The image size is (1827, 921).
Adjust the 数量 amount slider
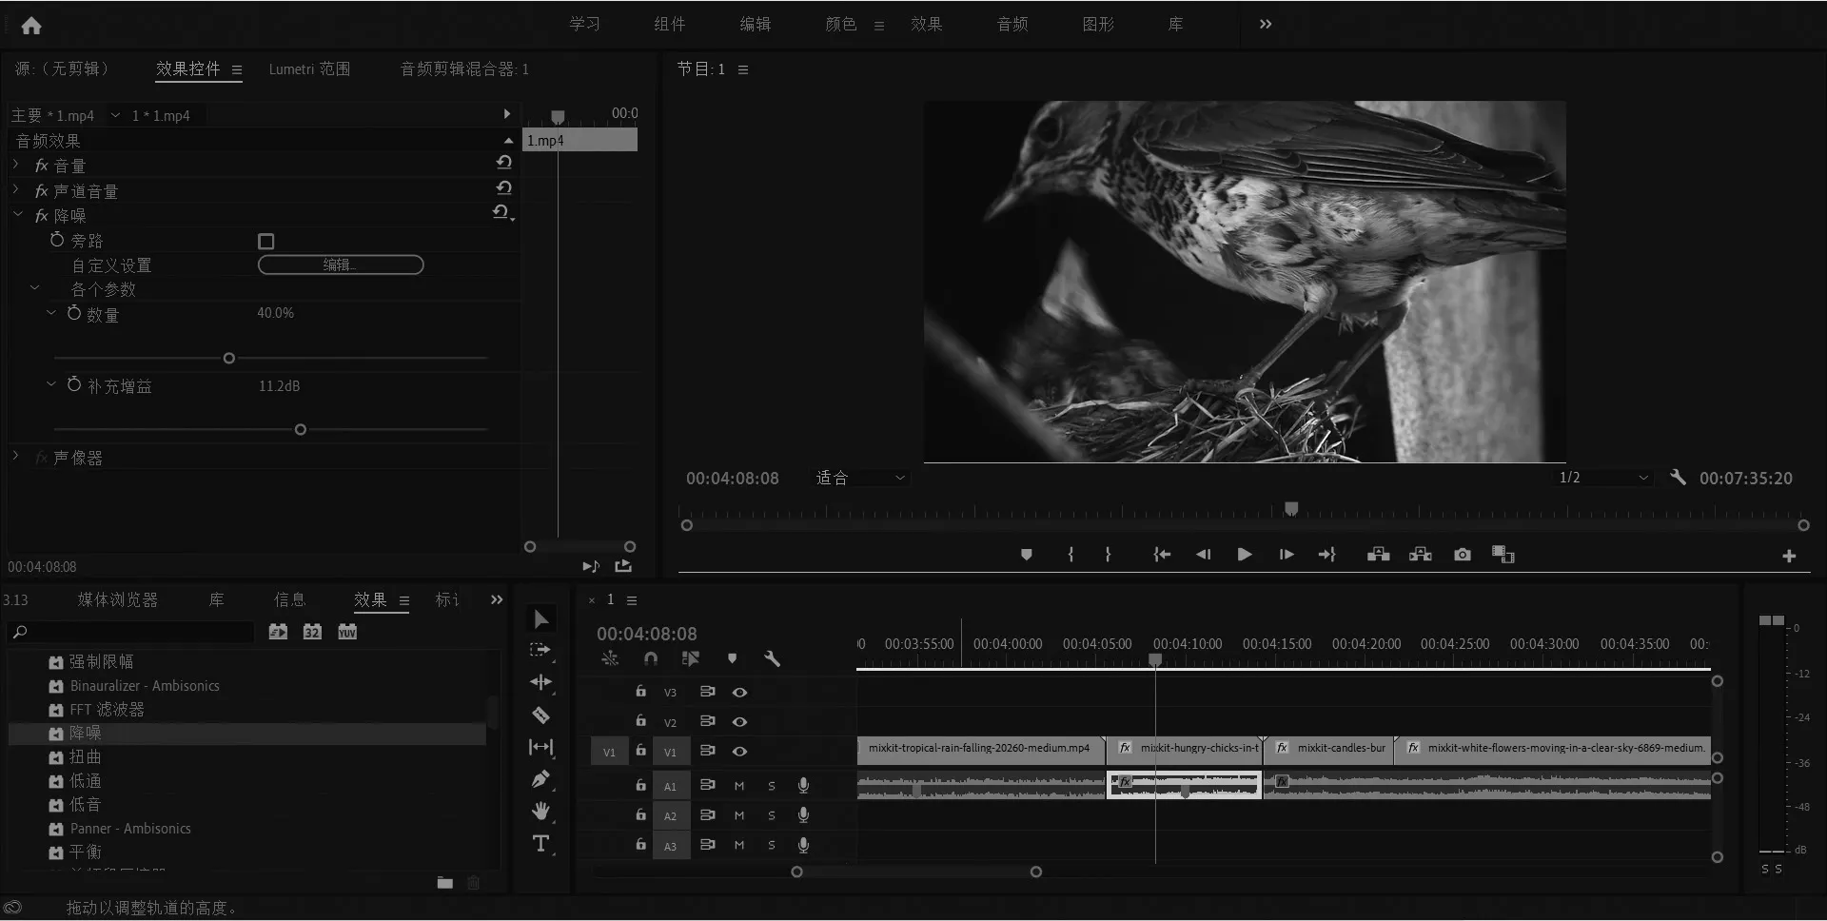coord(228,359)
